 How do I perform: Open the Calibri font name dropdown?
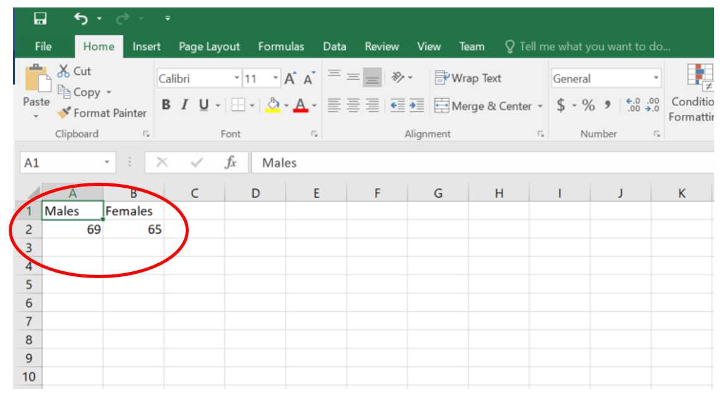[x=237, y=79]
